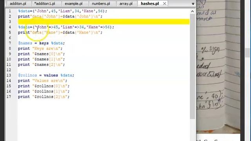Click '$names[0]' on line 9
The image size is (251, 141).
coord(45,54)
